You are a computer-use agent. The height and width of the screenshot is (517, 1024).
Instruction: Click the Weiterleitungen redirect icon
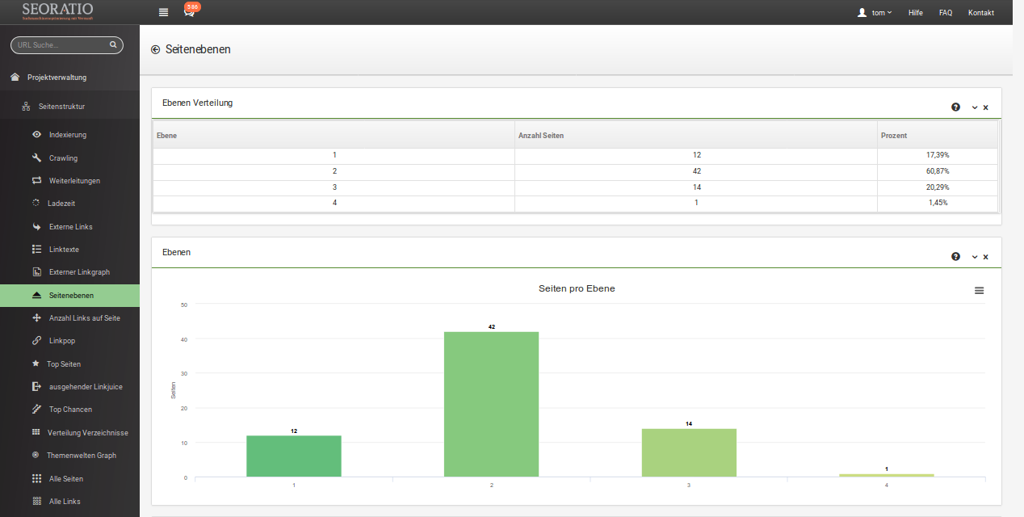[x=36, y=180]
